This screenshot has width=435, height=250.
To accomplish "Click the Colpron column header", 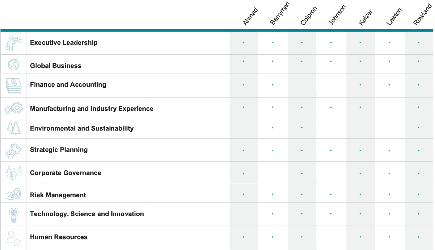I will click(308, 17).
